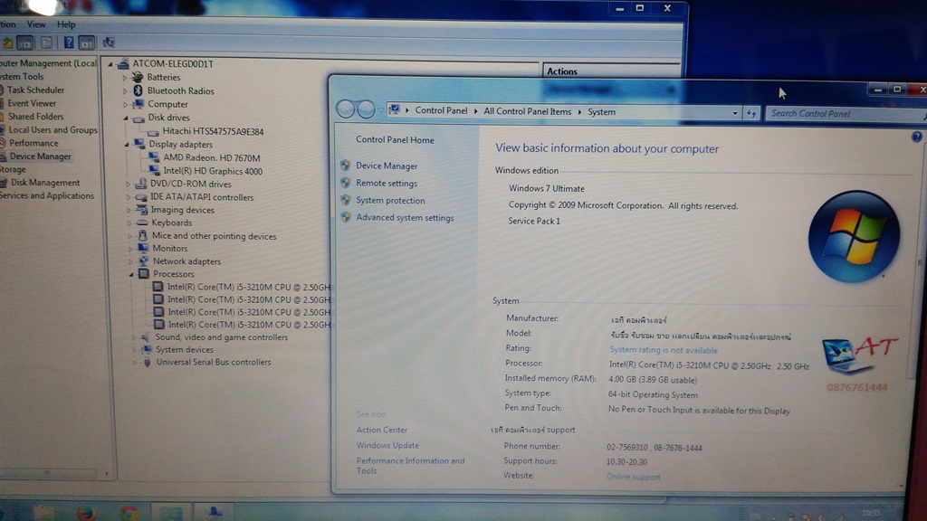Viewport: 927px width, 521px height.
Task: Click the refresh icon next to the address bar
Action: coord(753,112)
